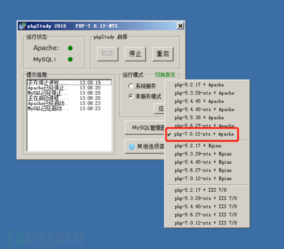Stop services with 停止 button
The width and height of the screenshot is (284, 249).
135,54
